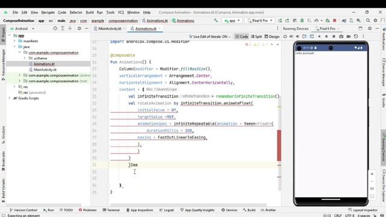Open Search Everywhere magnifier
The width and height of the screenshot is (386, 217).
coord(368,20)
